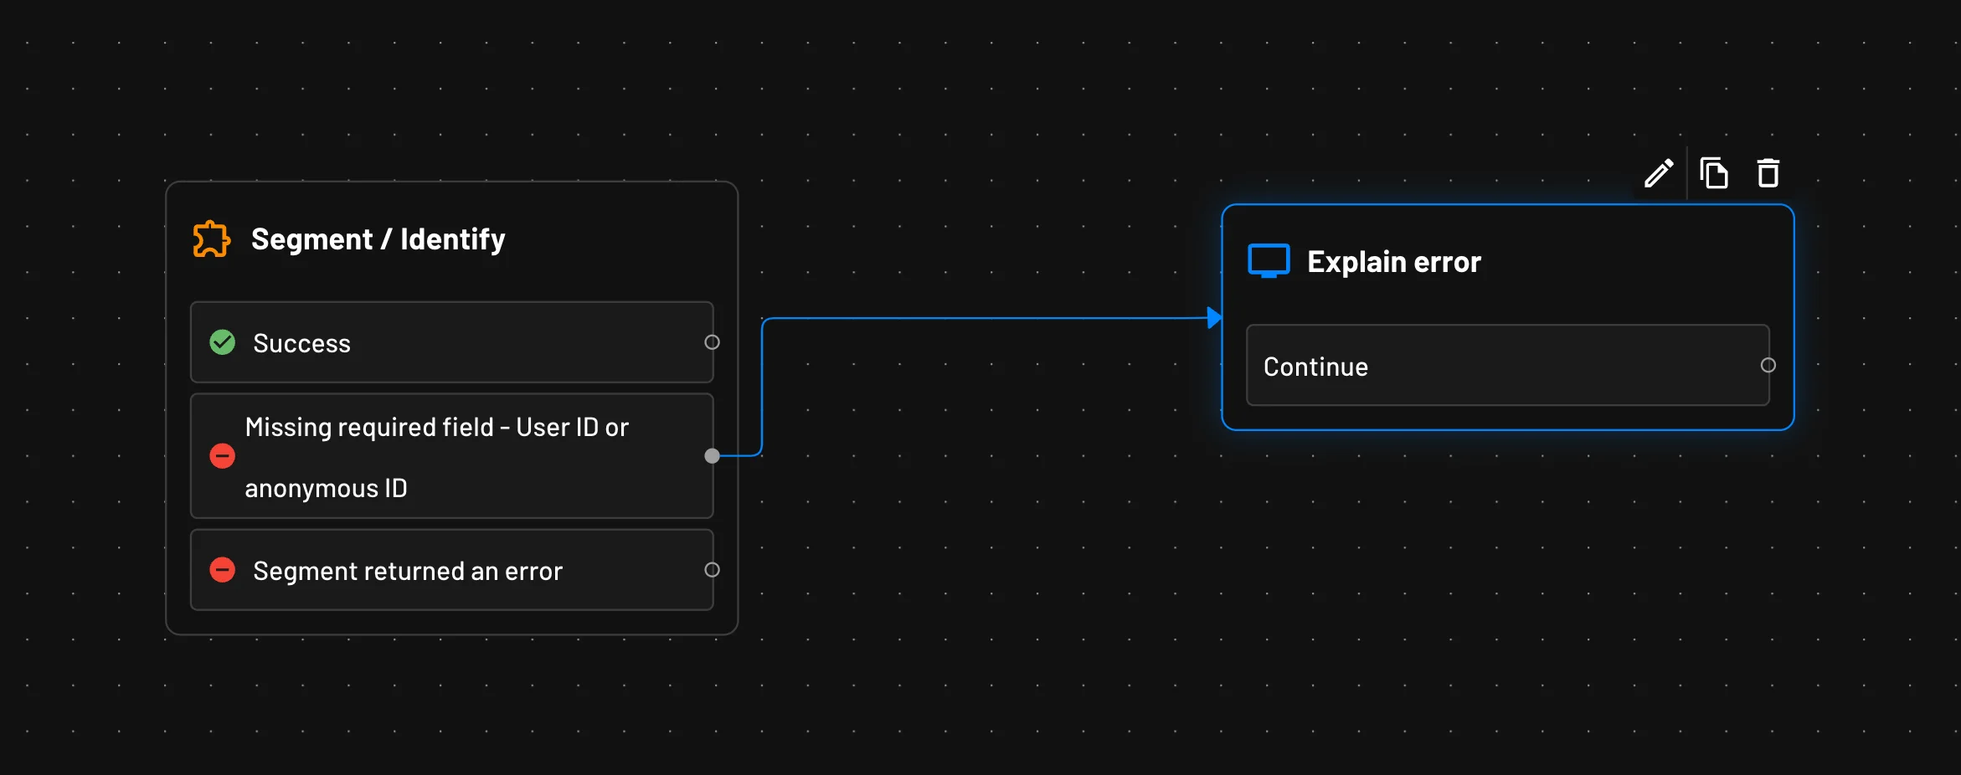The height and width of the screenshot is (775, 1961).
Task: Click the duplicate icon above the Explain error node
Action: 1714,172
